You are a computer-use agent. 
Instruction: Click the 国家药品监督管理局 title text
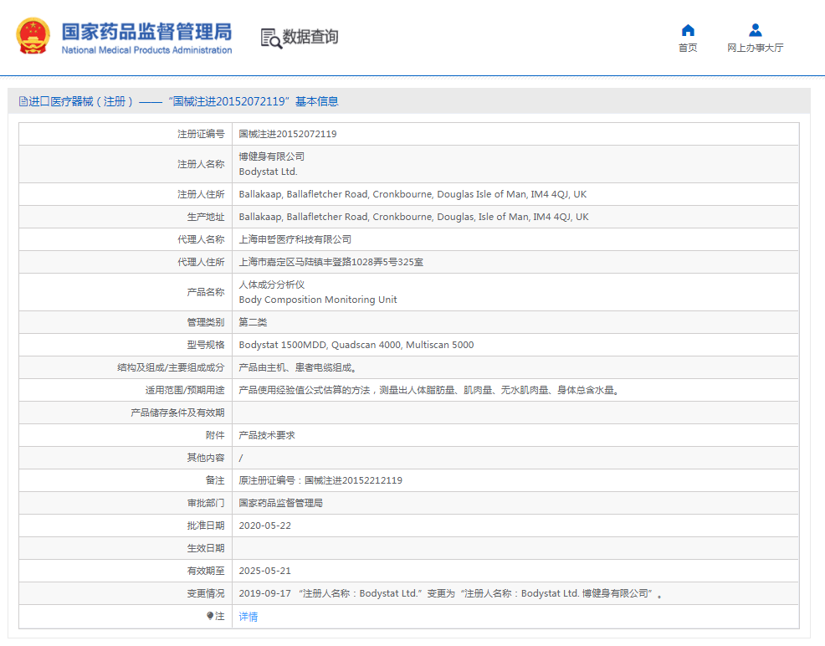(146, 32)
